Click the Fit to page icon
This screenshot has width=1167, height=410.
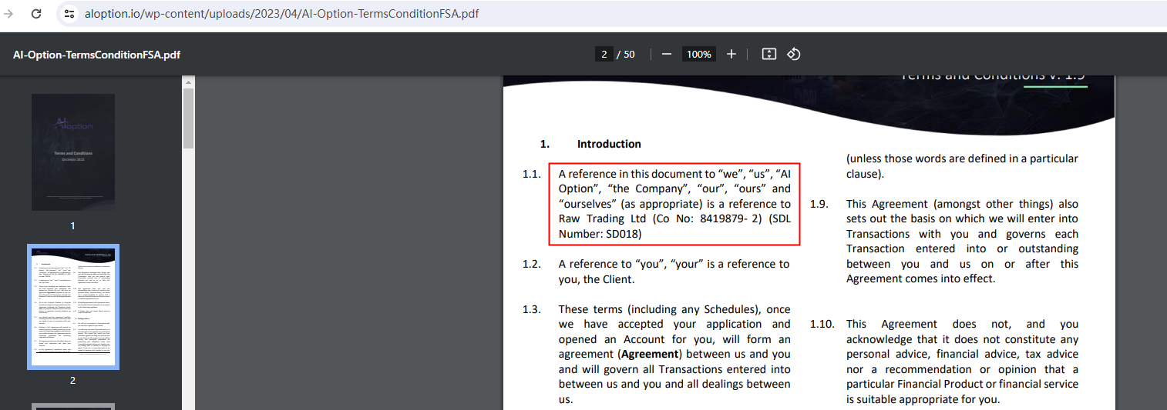tap(768, 54)
